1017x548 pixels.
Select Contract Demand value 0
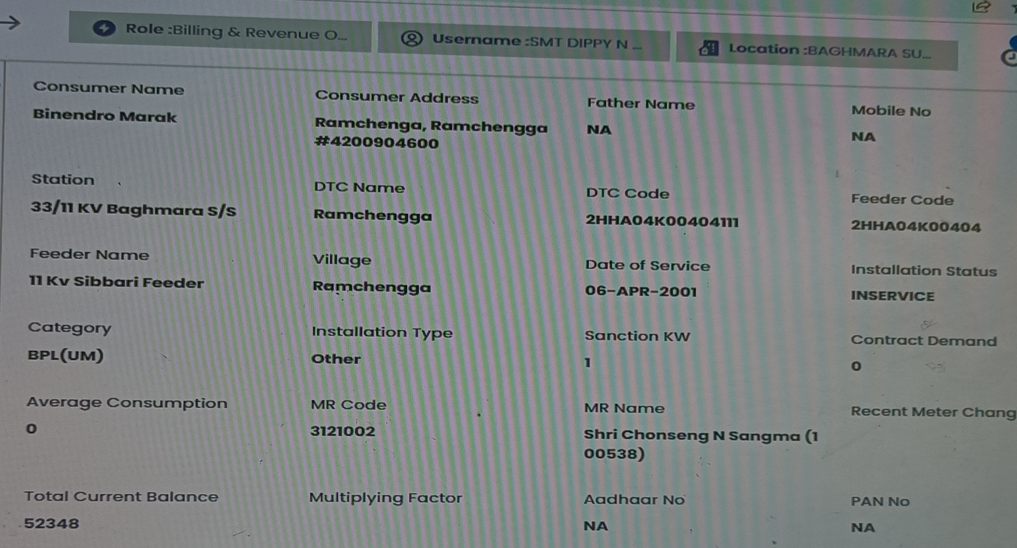(x=856, y=366)
